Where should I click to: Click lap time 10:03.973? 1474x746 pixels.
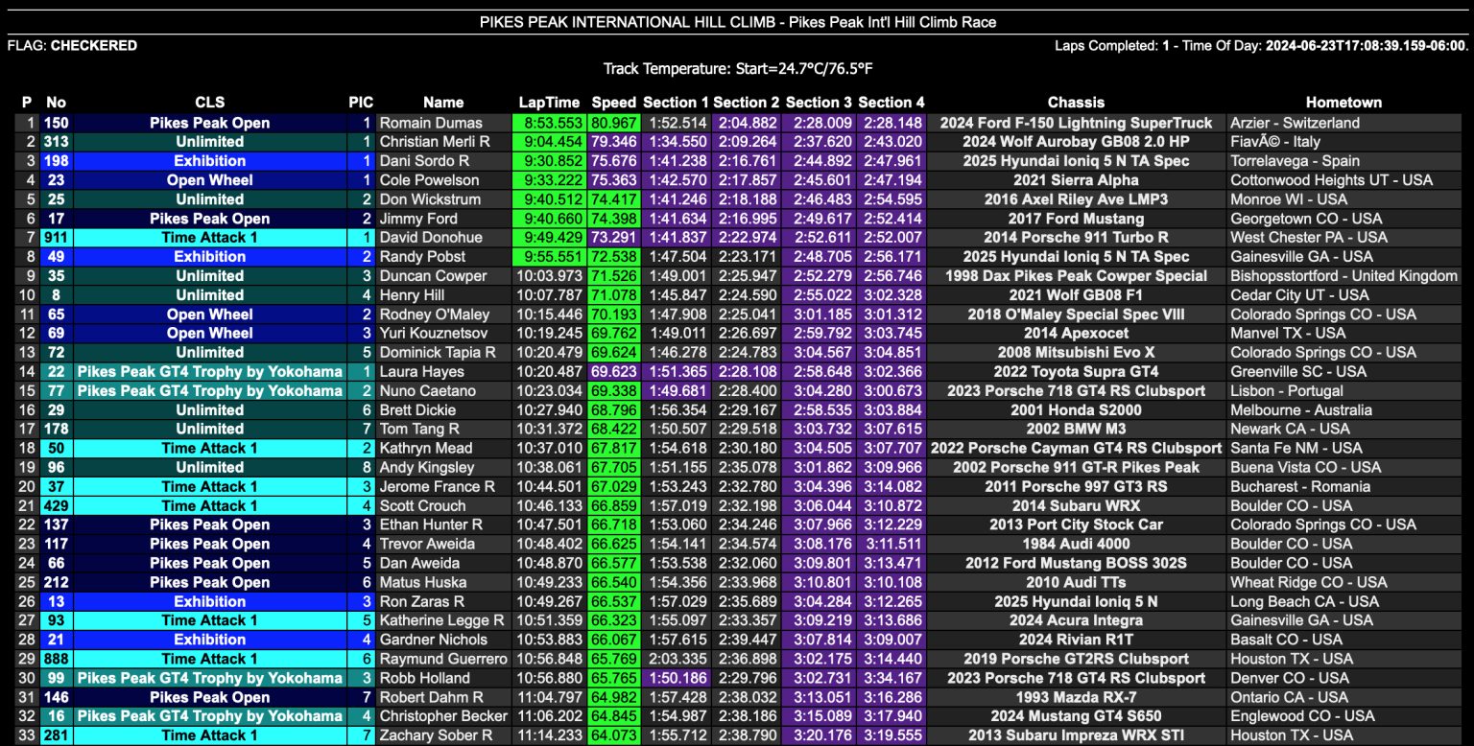pyautogui.click(x=550, y=276)
